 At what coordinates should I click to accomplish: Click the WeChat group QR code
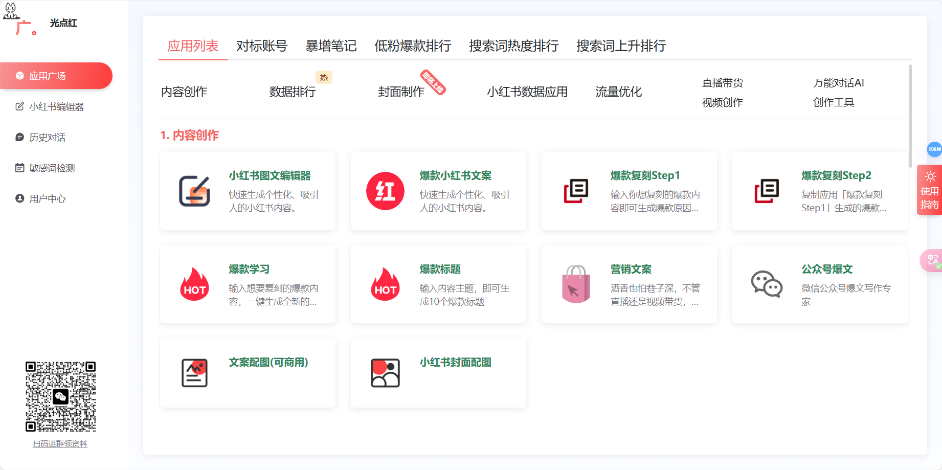click(60, 396)
